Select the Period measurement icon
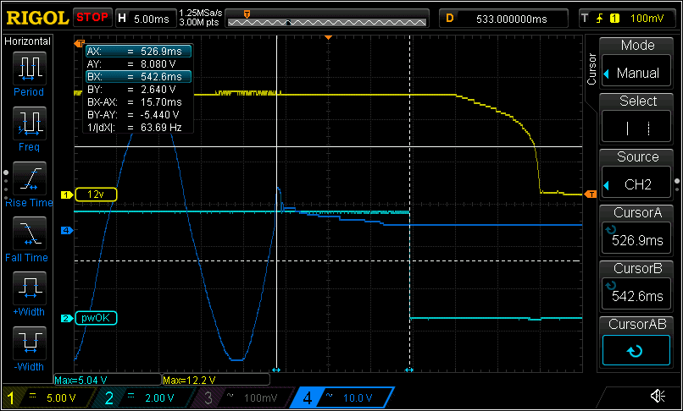Screen dimensions: 683x411 pos(29,69)
